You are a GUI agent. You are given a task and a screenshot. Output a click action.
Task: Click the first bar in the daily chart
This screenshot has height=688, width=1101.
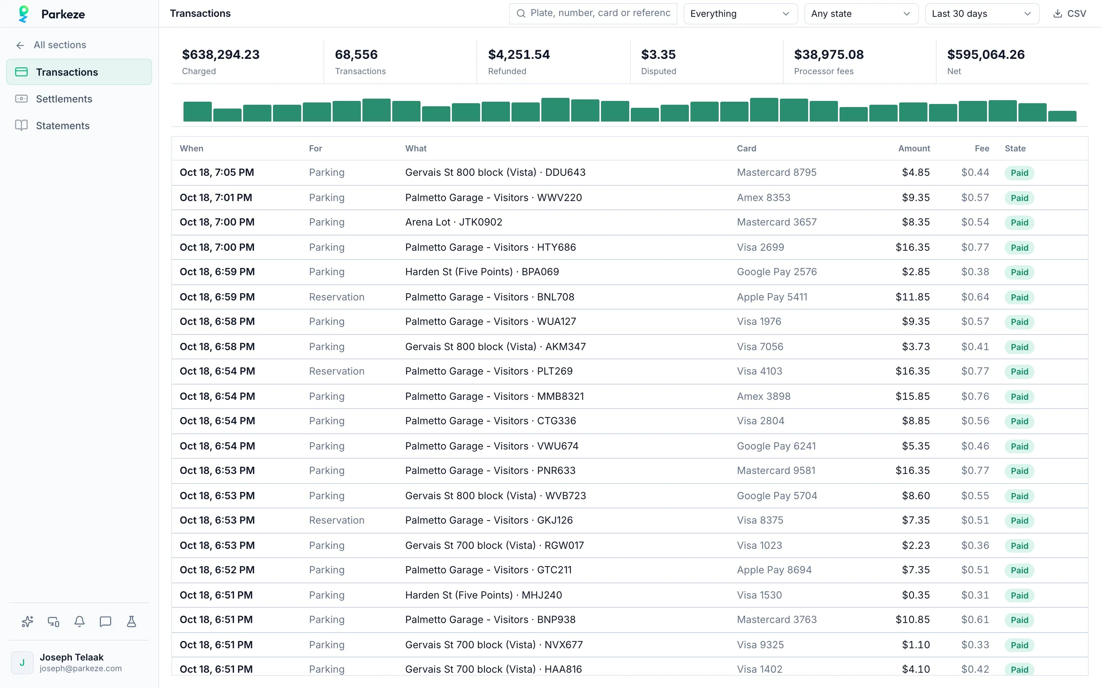click(x=197, y=112)
